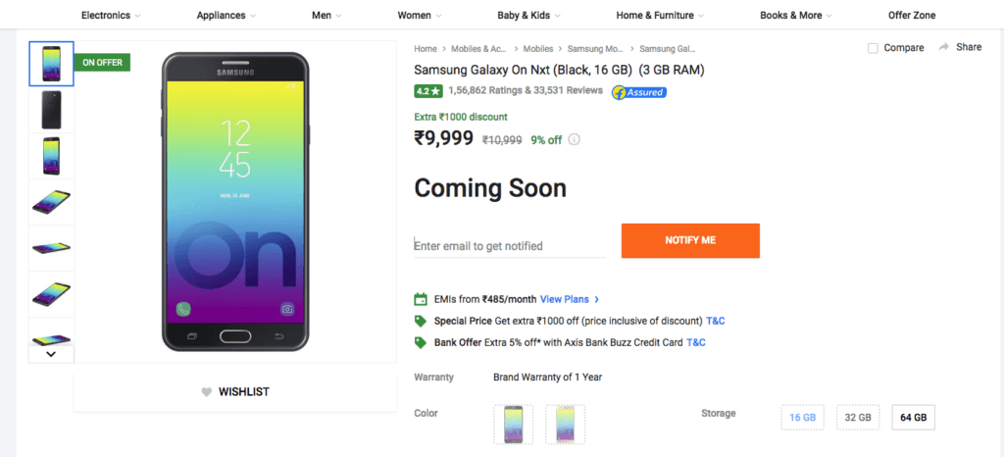Click the Special Price tag icon
This screenshot has width=1004, height=457.
(421, 321)
